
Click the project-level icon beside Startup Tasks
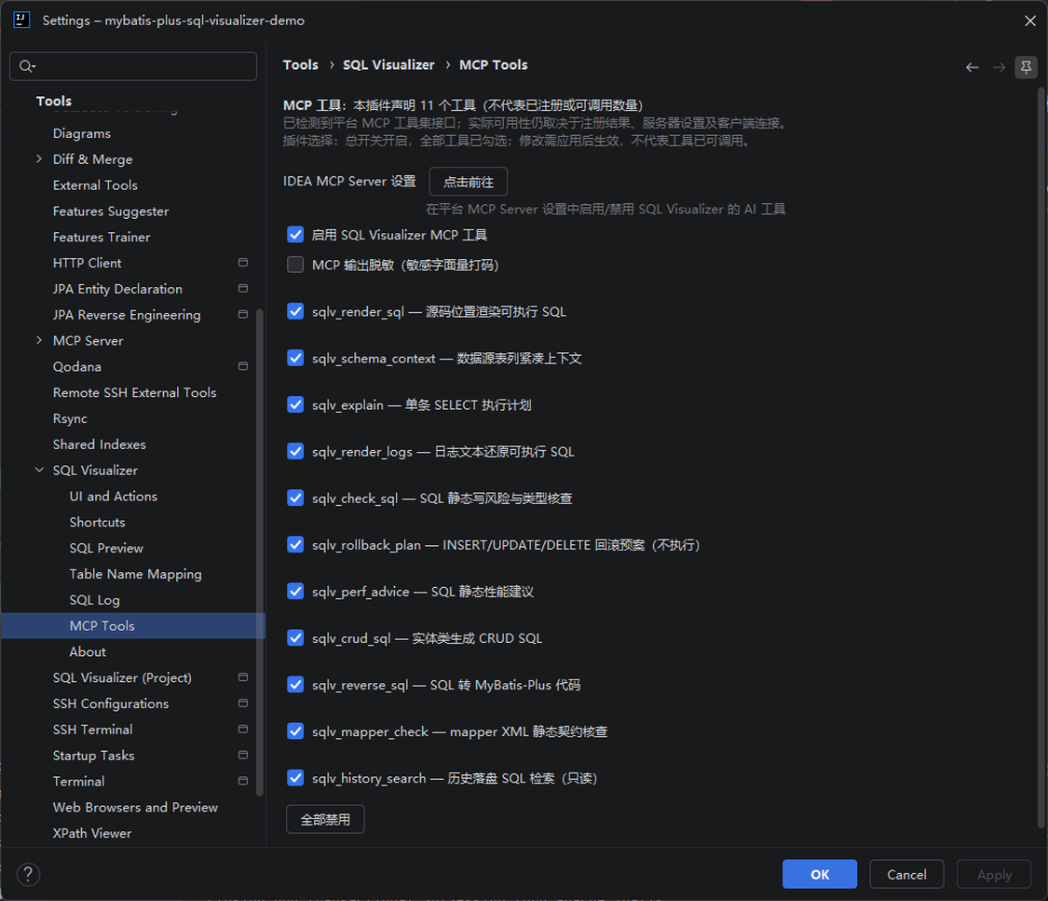tap(242, 756)
